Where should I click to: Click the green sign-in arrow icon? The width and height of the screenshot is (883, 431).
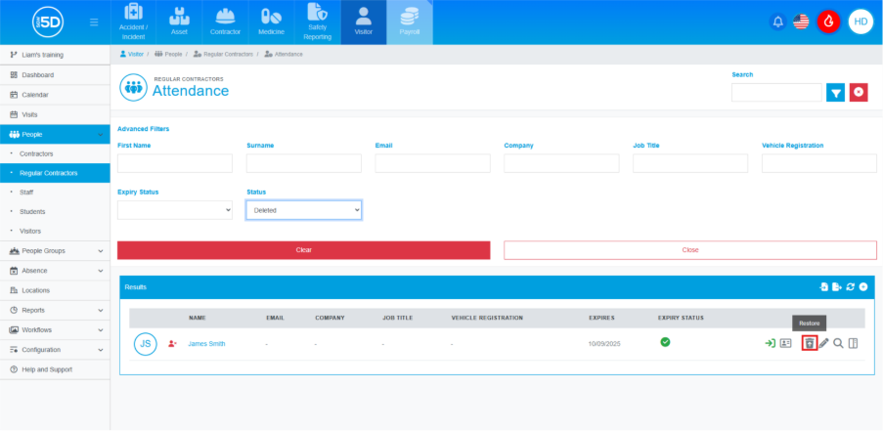pos(770,343)
